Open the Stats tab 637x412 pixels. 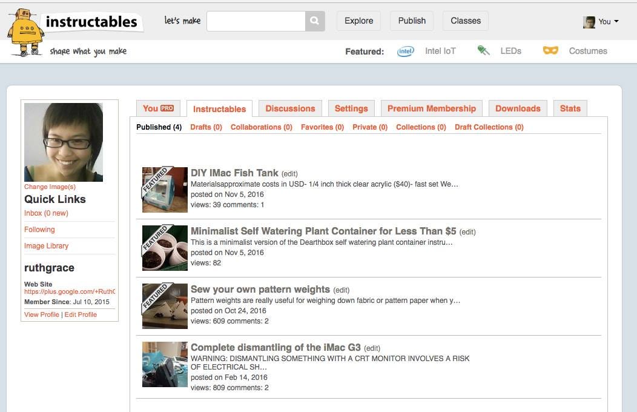click(570, 108)
